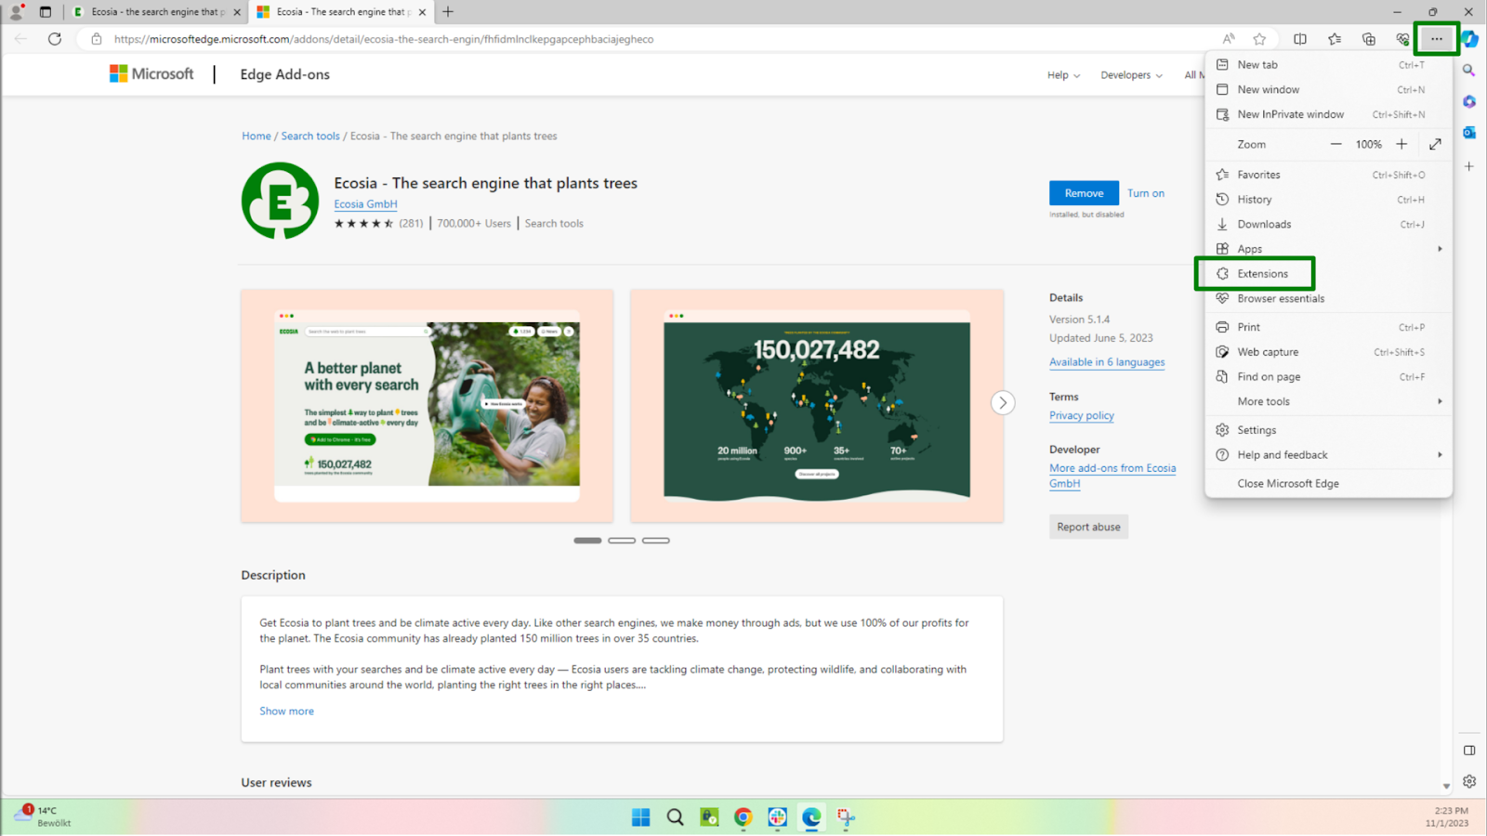Image resolution: width=1487 pixels, height=836 pixels.
Task: Open the tab actions menu icon
Action: coord(46,12)
